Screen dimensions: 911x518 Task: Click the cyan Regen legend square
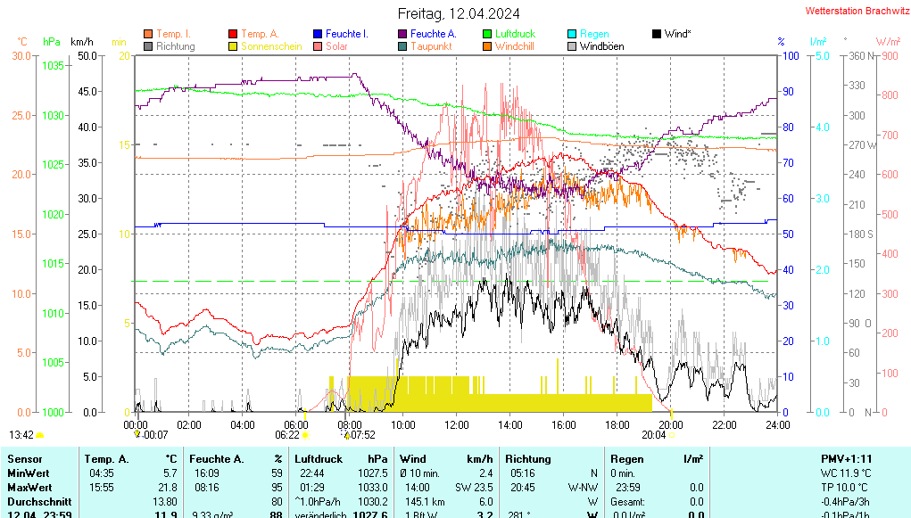(x=573, y=34)
